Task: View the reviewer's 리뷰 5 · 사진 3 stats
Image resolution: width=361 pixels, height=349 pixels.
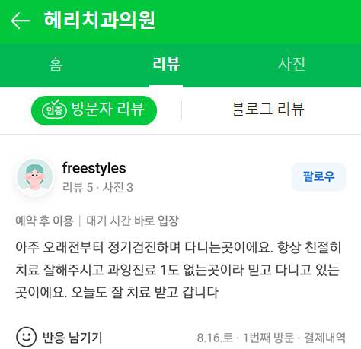Action: coord(97,188)
